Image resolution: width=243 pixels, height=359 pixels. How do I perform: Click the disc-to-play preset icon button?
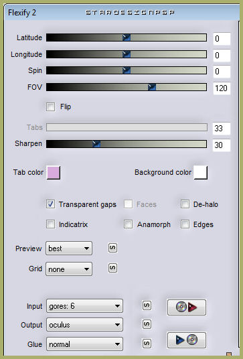[187, 307]
